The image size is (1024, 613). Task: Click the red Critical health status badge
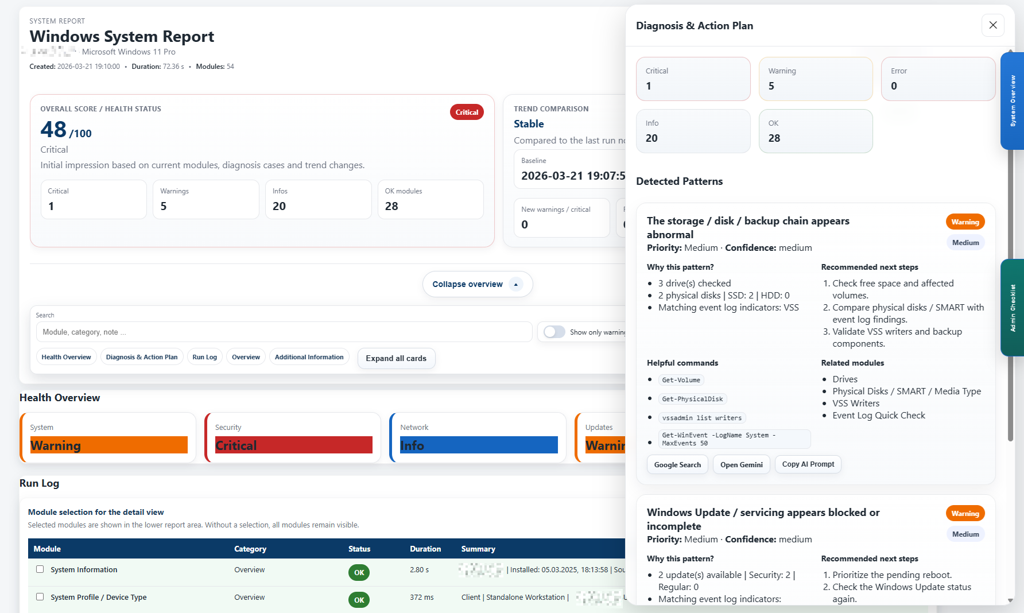click(466, 112)
